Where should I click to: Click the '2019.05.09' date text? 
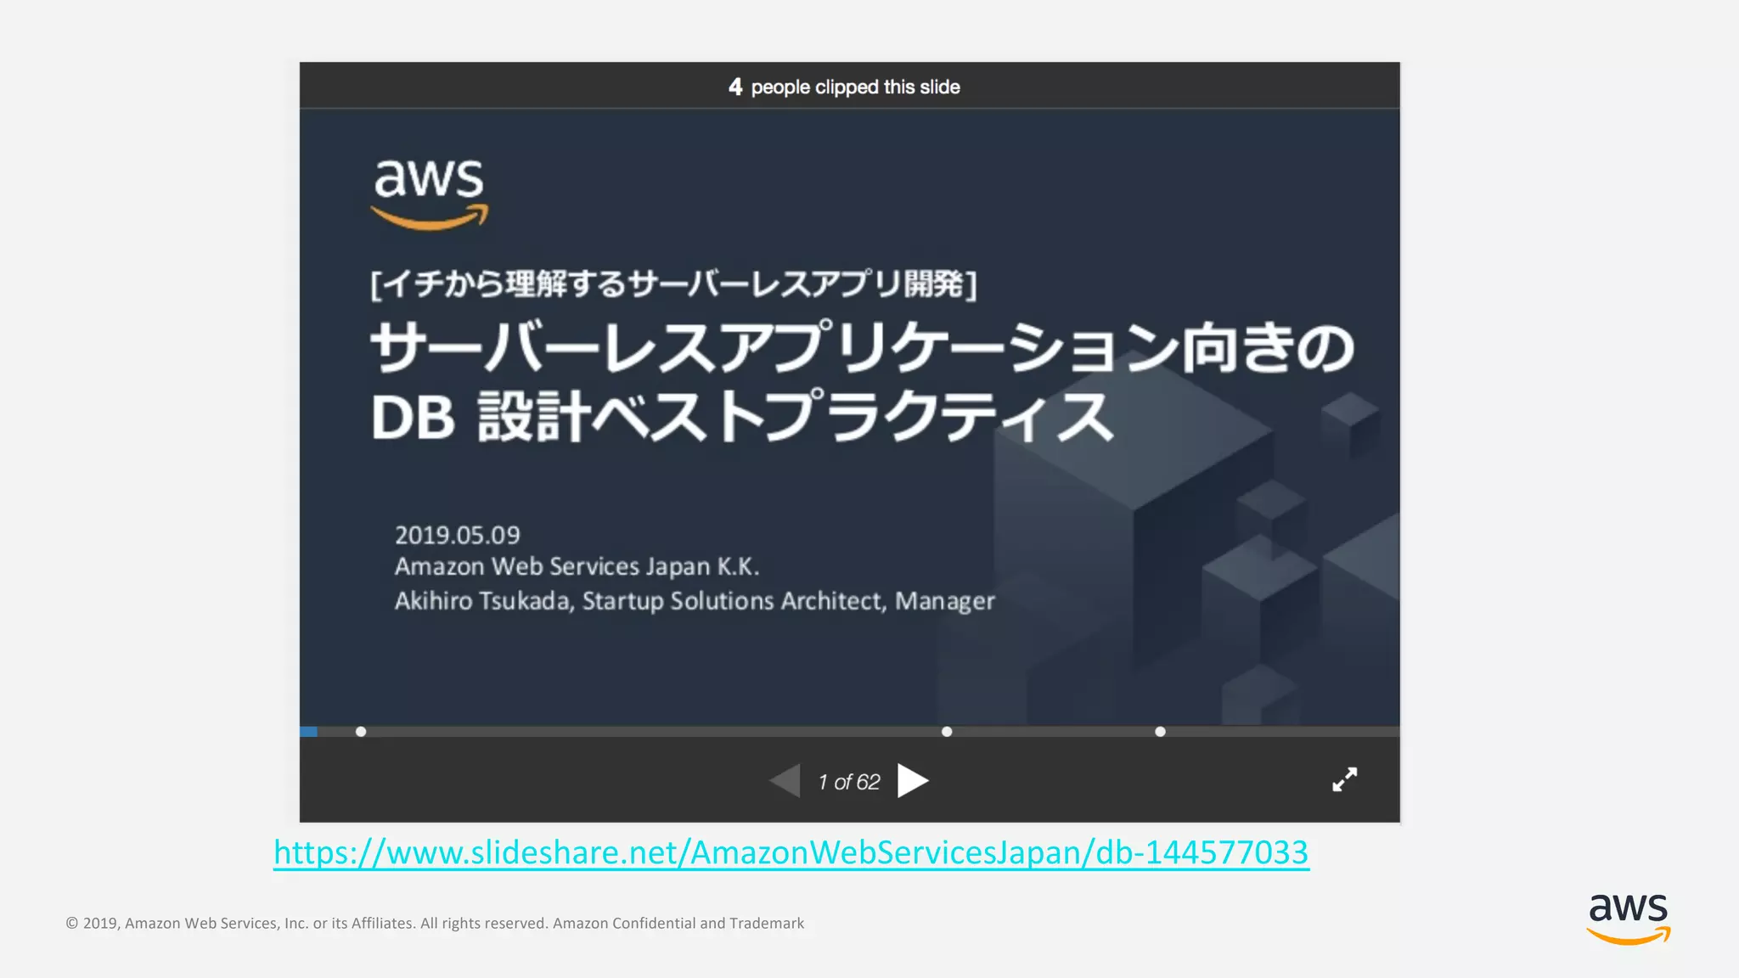(x=457, y=535)
